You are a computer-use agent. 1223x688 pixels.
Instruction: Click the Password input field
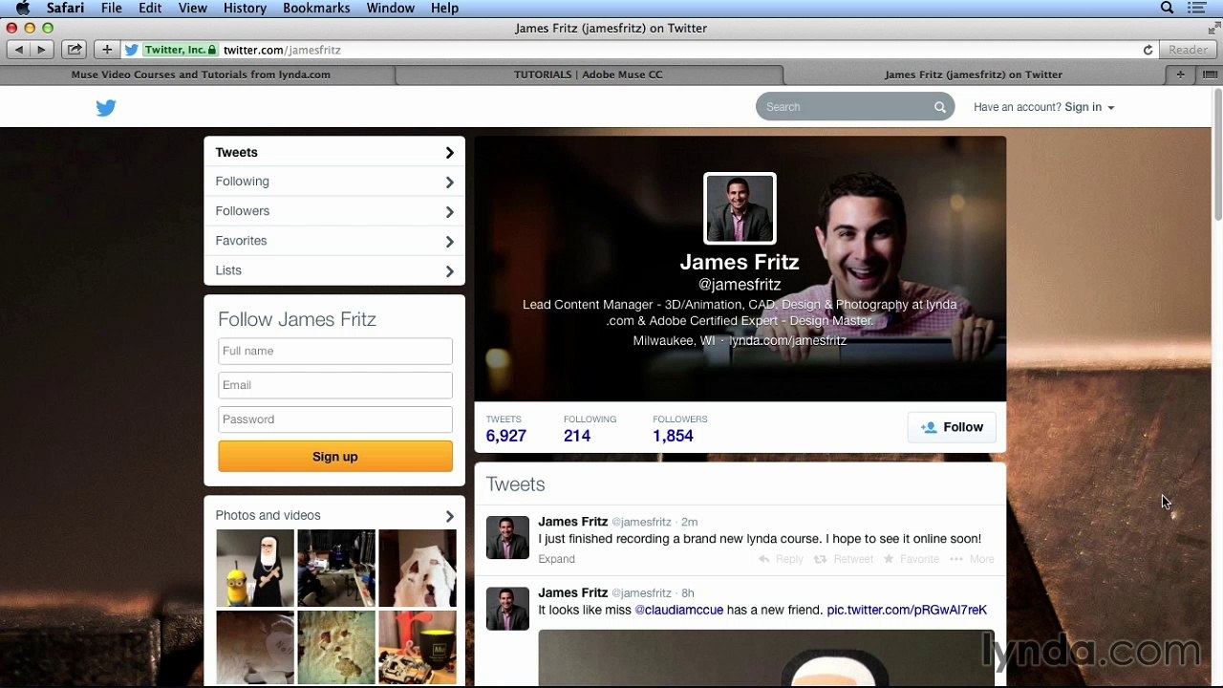[335, 419]
